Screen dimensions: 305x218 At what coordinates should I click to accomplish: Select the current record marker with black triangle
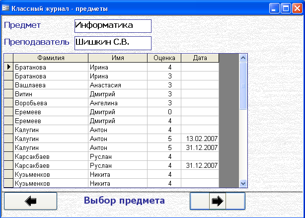pos(8,67)
